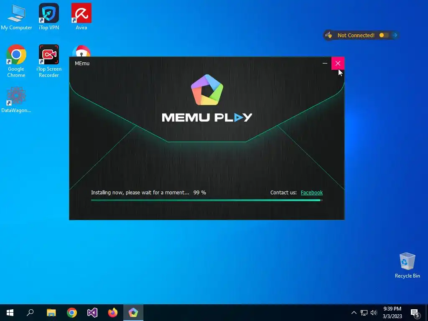The height and width of the screenshot is (321, 428).
Task: Open the volume control tray icon
Action: coord(374,313)
